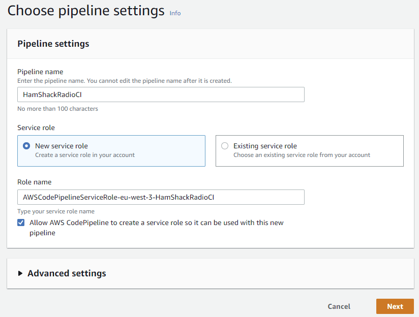This screenshot has width=419, height=317.
Task: Click the 'No more than 100 characters' hint
Action: [x=58, y=109]
